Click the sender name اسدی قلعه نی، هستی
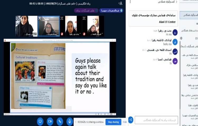The height and width of the screenshot is (126, 198). (159, 50)
